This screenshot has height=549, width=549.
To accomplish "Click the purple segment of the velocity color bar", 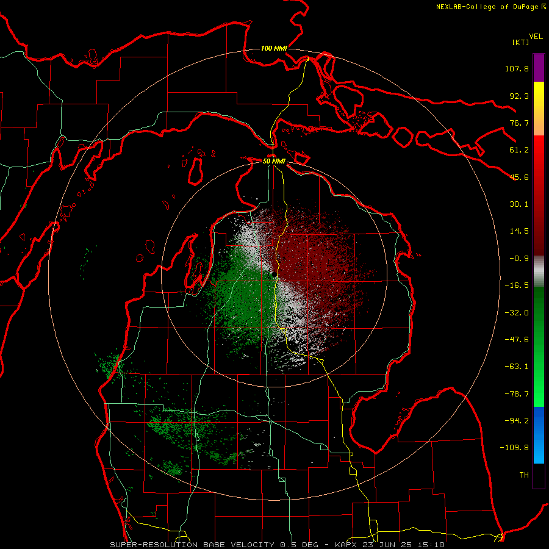I will tap(539, 68).
